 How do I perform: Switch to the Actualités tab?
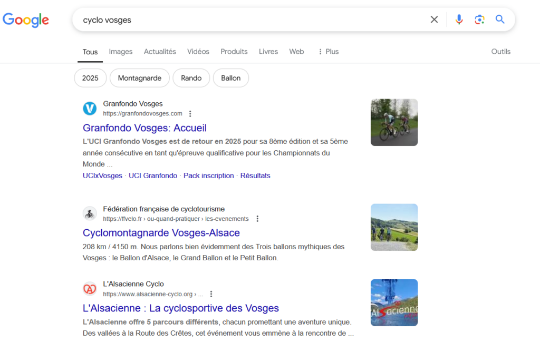160,52
